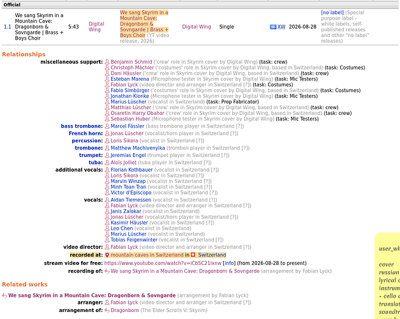Click artist icon beside Marvin Winzap
Viewport: 400px width, 319px height.
pyautogui.click(x=107, y=181)
